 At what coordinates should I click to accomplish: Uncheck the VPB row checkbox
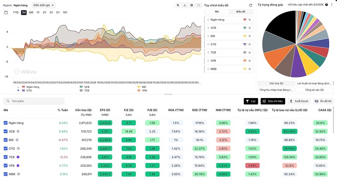click(5, 166)
